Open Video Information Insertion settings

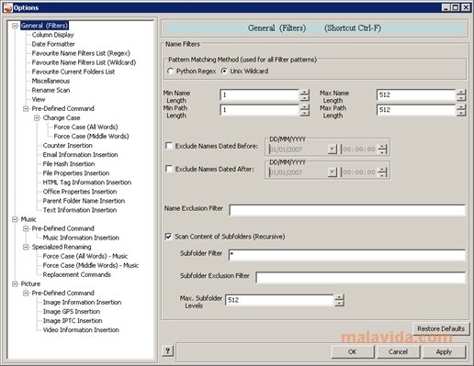tap(81, 329)
